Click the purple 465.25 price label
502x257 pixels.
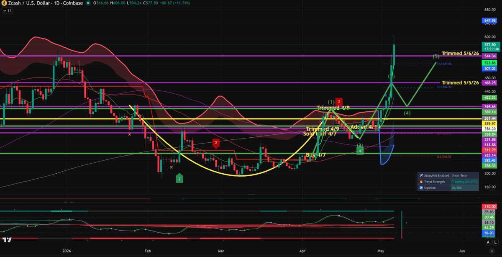(490, 83)
